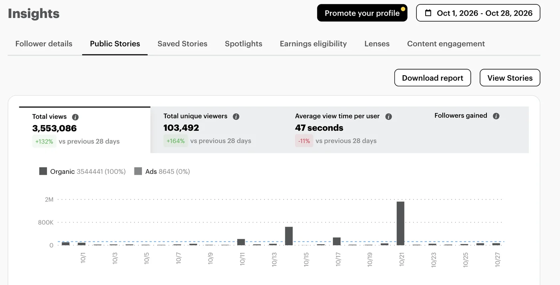Switch to the Lenses tab
The image size is (560, 285).
coord(377,44)
